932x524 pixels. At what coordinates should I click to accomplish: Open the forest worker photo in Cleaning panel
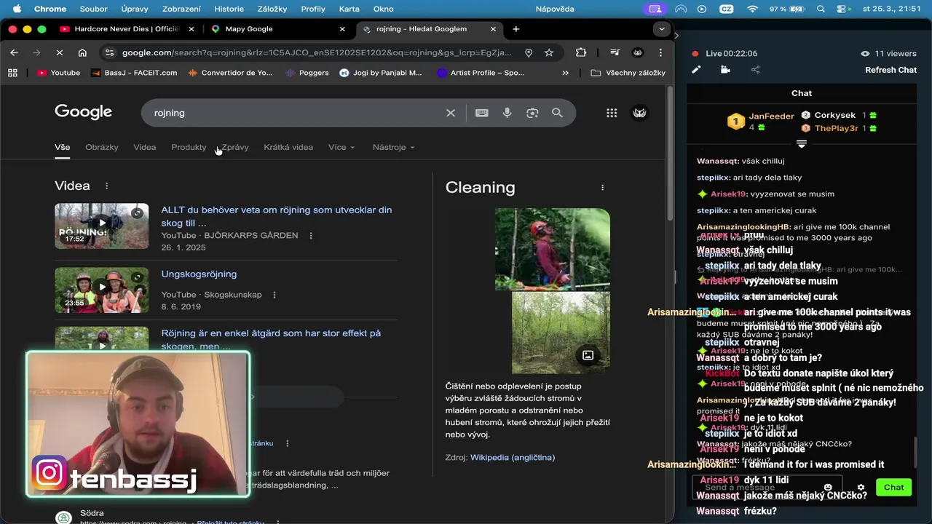[553, 250]
